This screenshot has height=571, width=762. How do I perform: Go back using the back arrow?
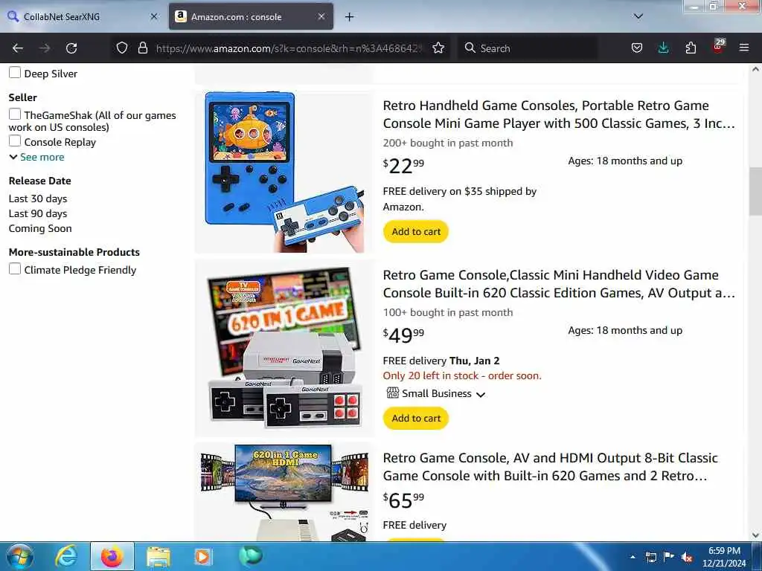pos(18,48)
